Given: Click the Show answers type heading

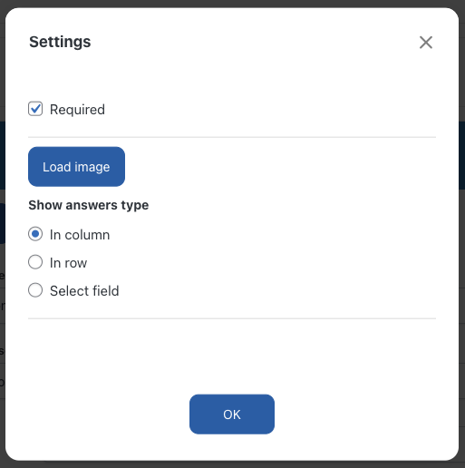Looking at the screenshot, I should pyautogui.click(x=89, y=205).
